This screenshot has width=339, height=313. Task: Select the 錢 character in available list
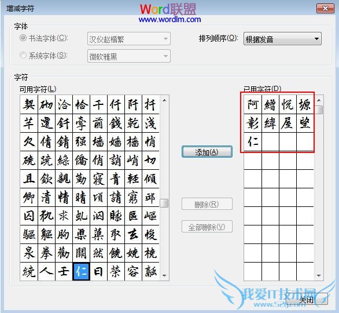[116, 123]
